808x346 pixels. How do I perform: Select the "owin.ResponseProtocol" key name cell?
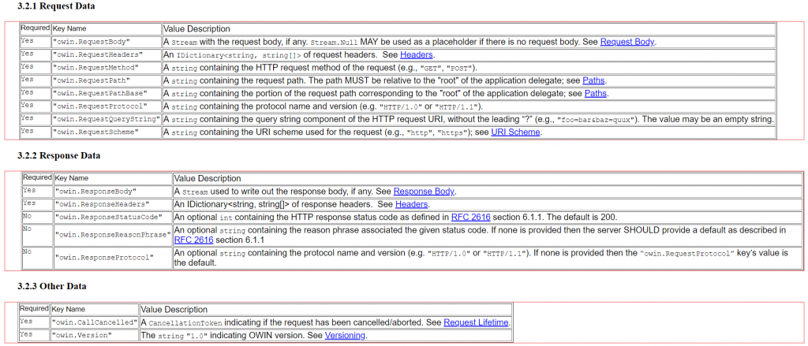point(103,257)
